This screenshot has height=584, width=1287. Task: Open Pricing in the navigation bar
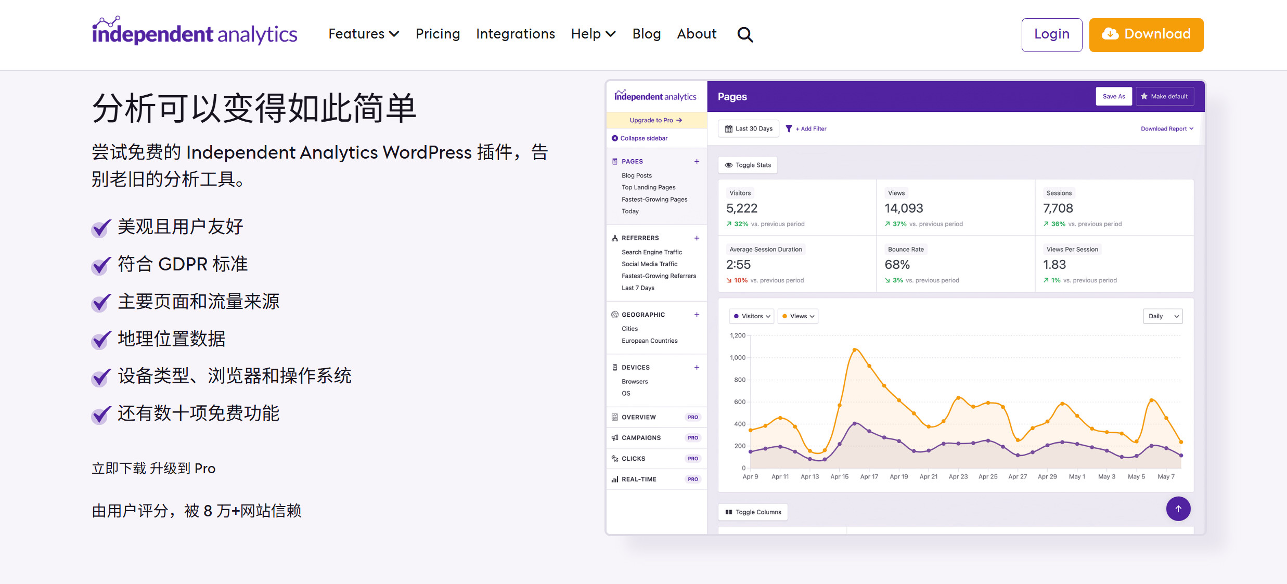pyautogui.click(x=437, y=34)
